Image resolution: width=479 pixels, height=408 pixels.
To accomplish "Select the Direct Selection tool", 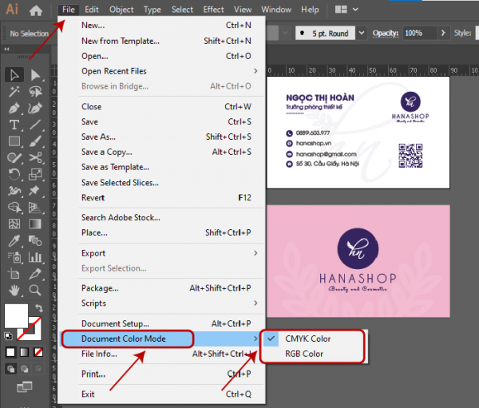I will pos(35,75).
